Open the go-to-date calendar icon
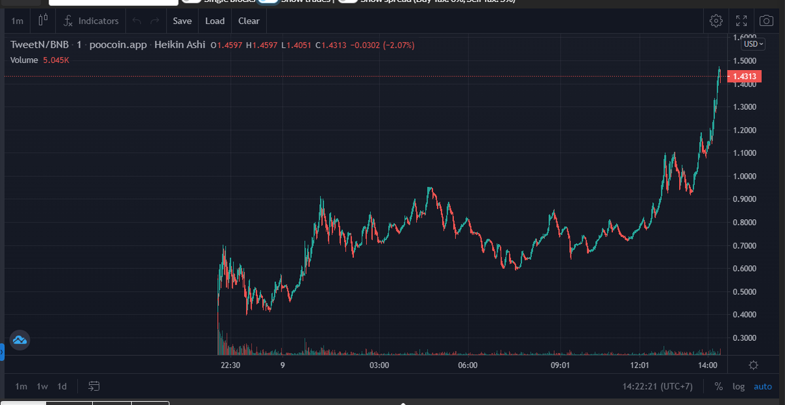Screen dimensions: 785x405 94,386
